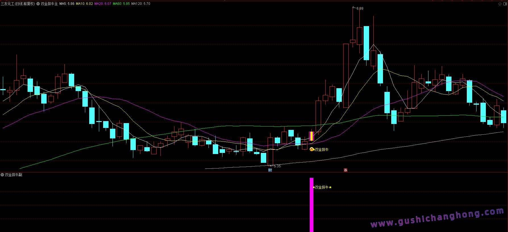Click the diamond icon at top right
508x232 pixels.
click(x=500, y=4)
